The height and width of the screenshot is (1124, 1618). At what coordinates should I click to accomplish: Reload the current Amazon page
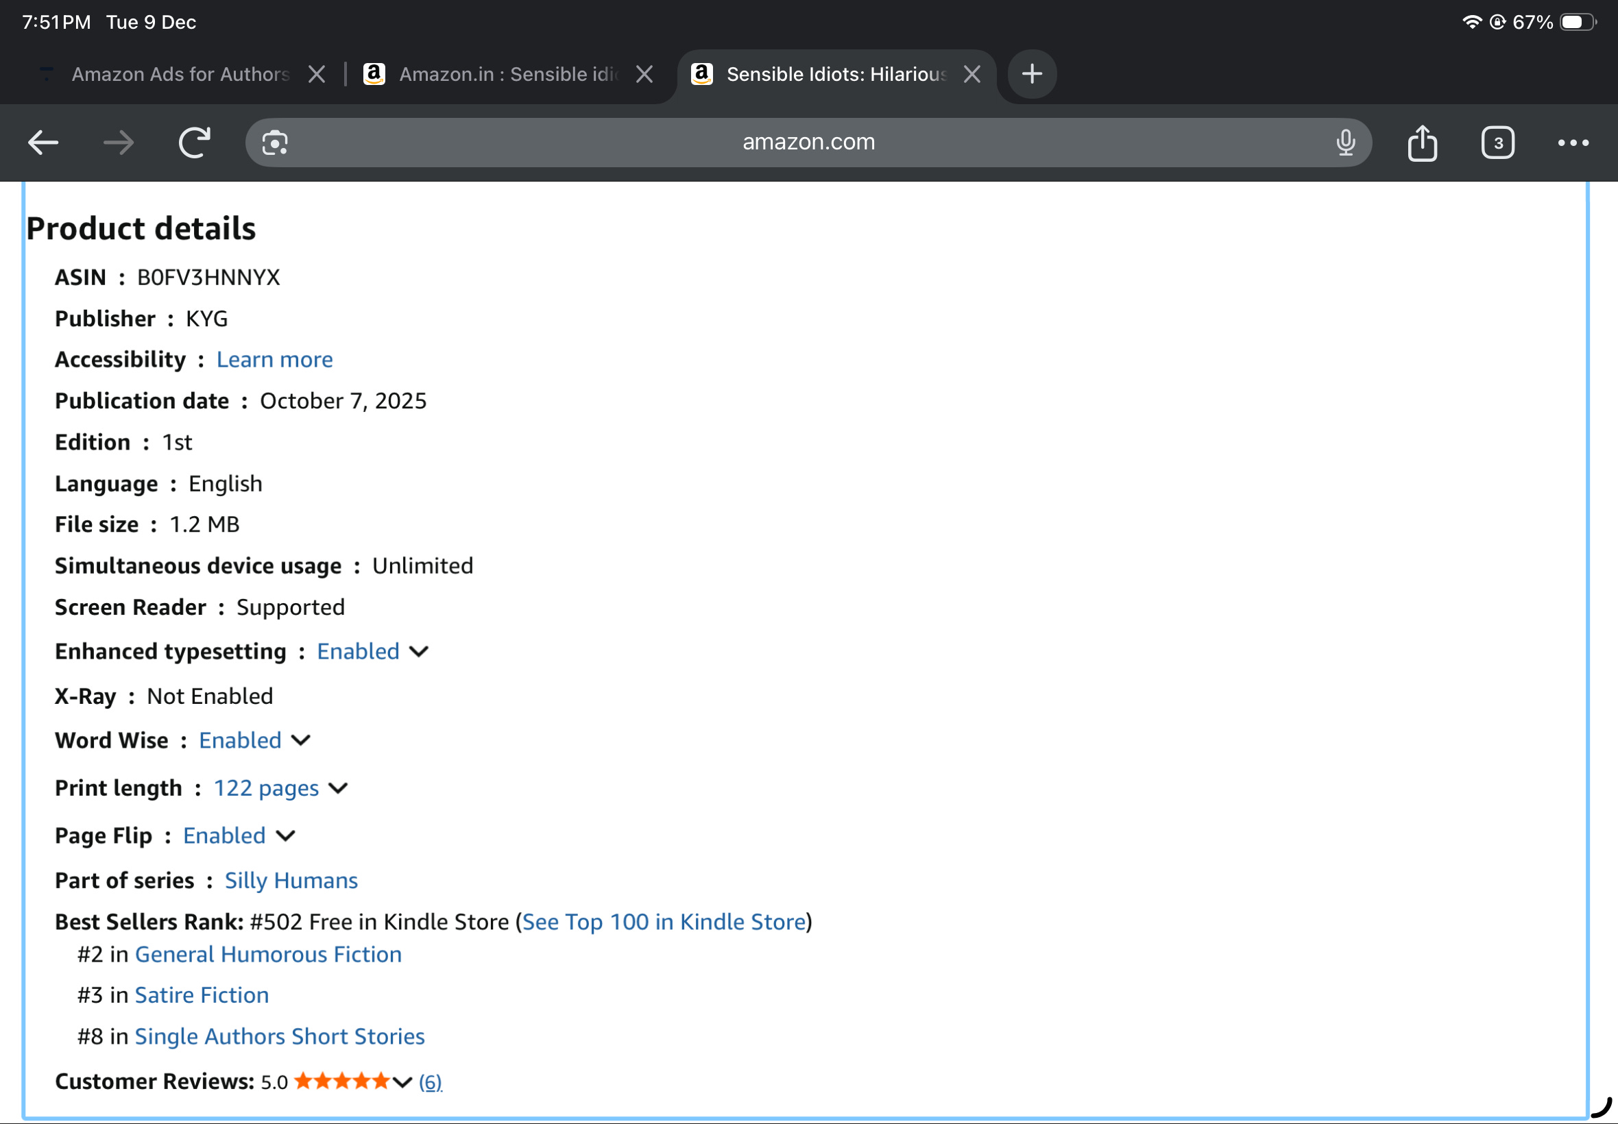pyautogui.click(x=195, y=143)
